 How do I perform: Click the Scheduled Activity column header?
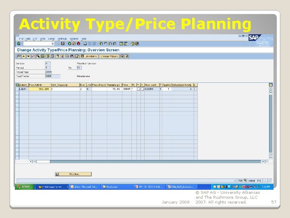click(x=182, y=85)
